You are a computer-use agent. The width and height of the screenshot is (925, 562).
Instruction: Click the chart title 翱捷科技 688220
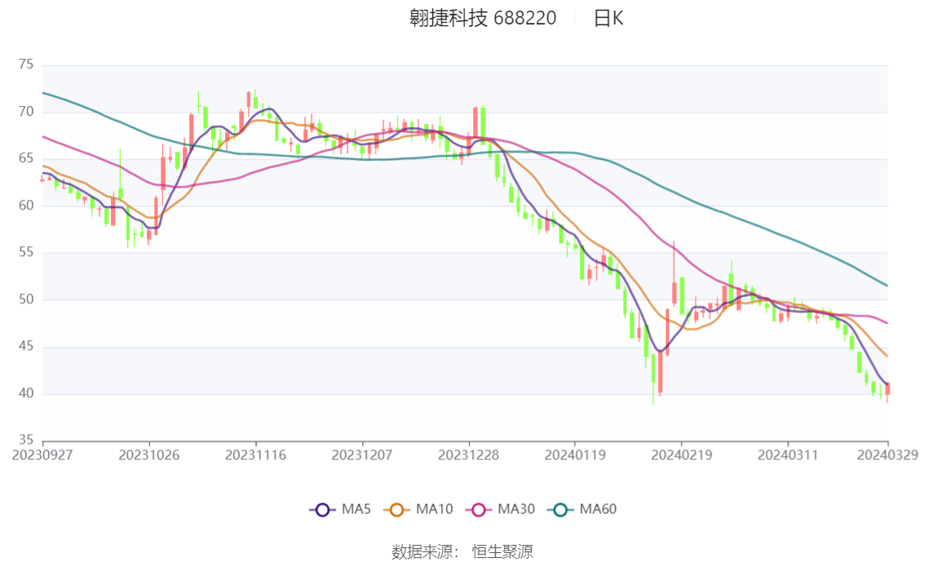tap(483, 18)
